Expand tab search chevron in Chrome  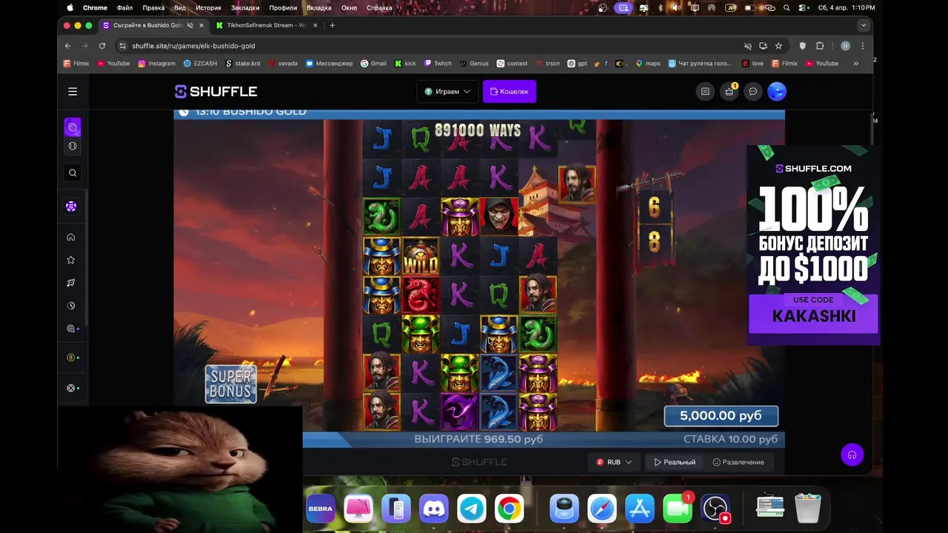(x=864, y=25)
